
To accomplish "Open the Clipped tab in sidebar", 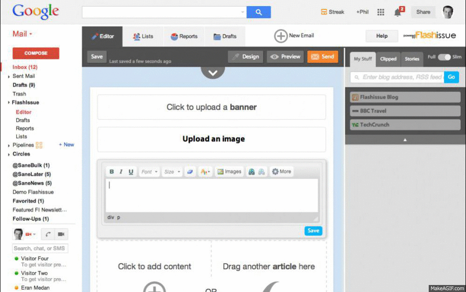I will click(388, 59).
